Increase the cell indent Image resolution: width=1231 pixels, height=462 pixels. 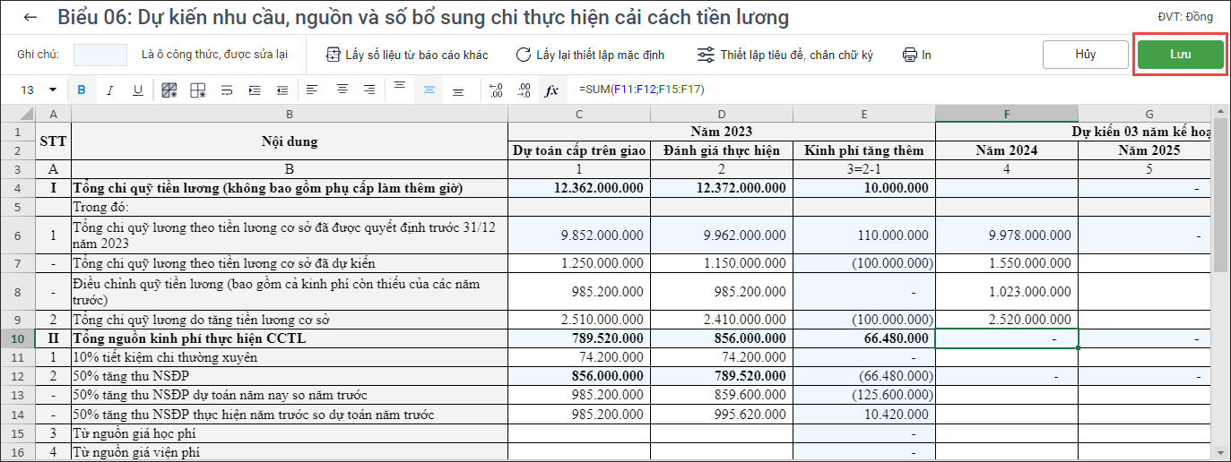(255, 90)
